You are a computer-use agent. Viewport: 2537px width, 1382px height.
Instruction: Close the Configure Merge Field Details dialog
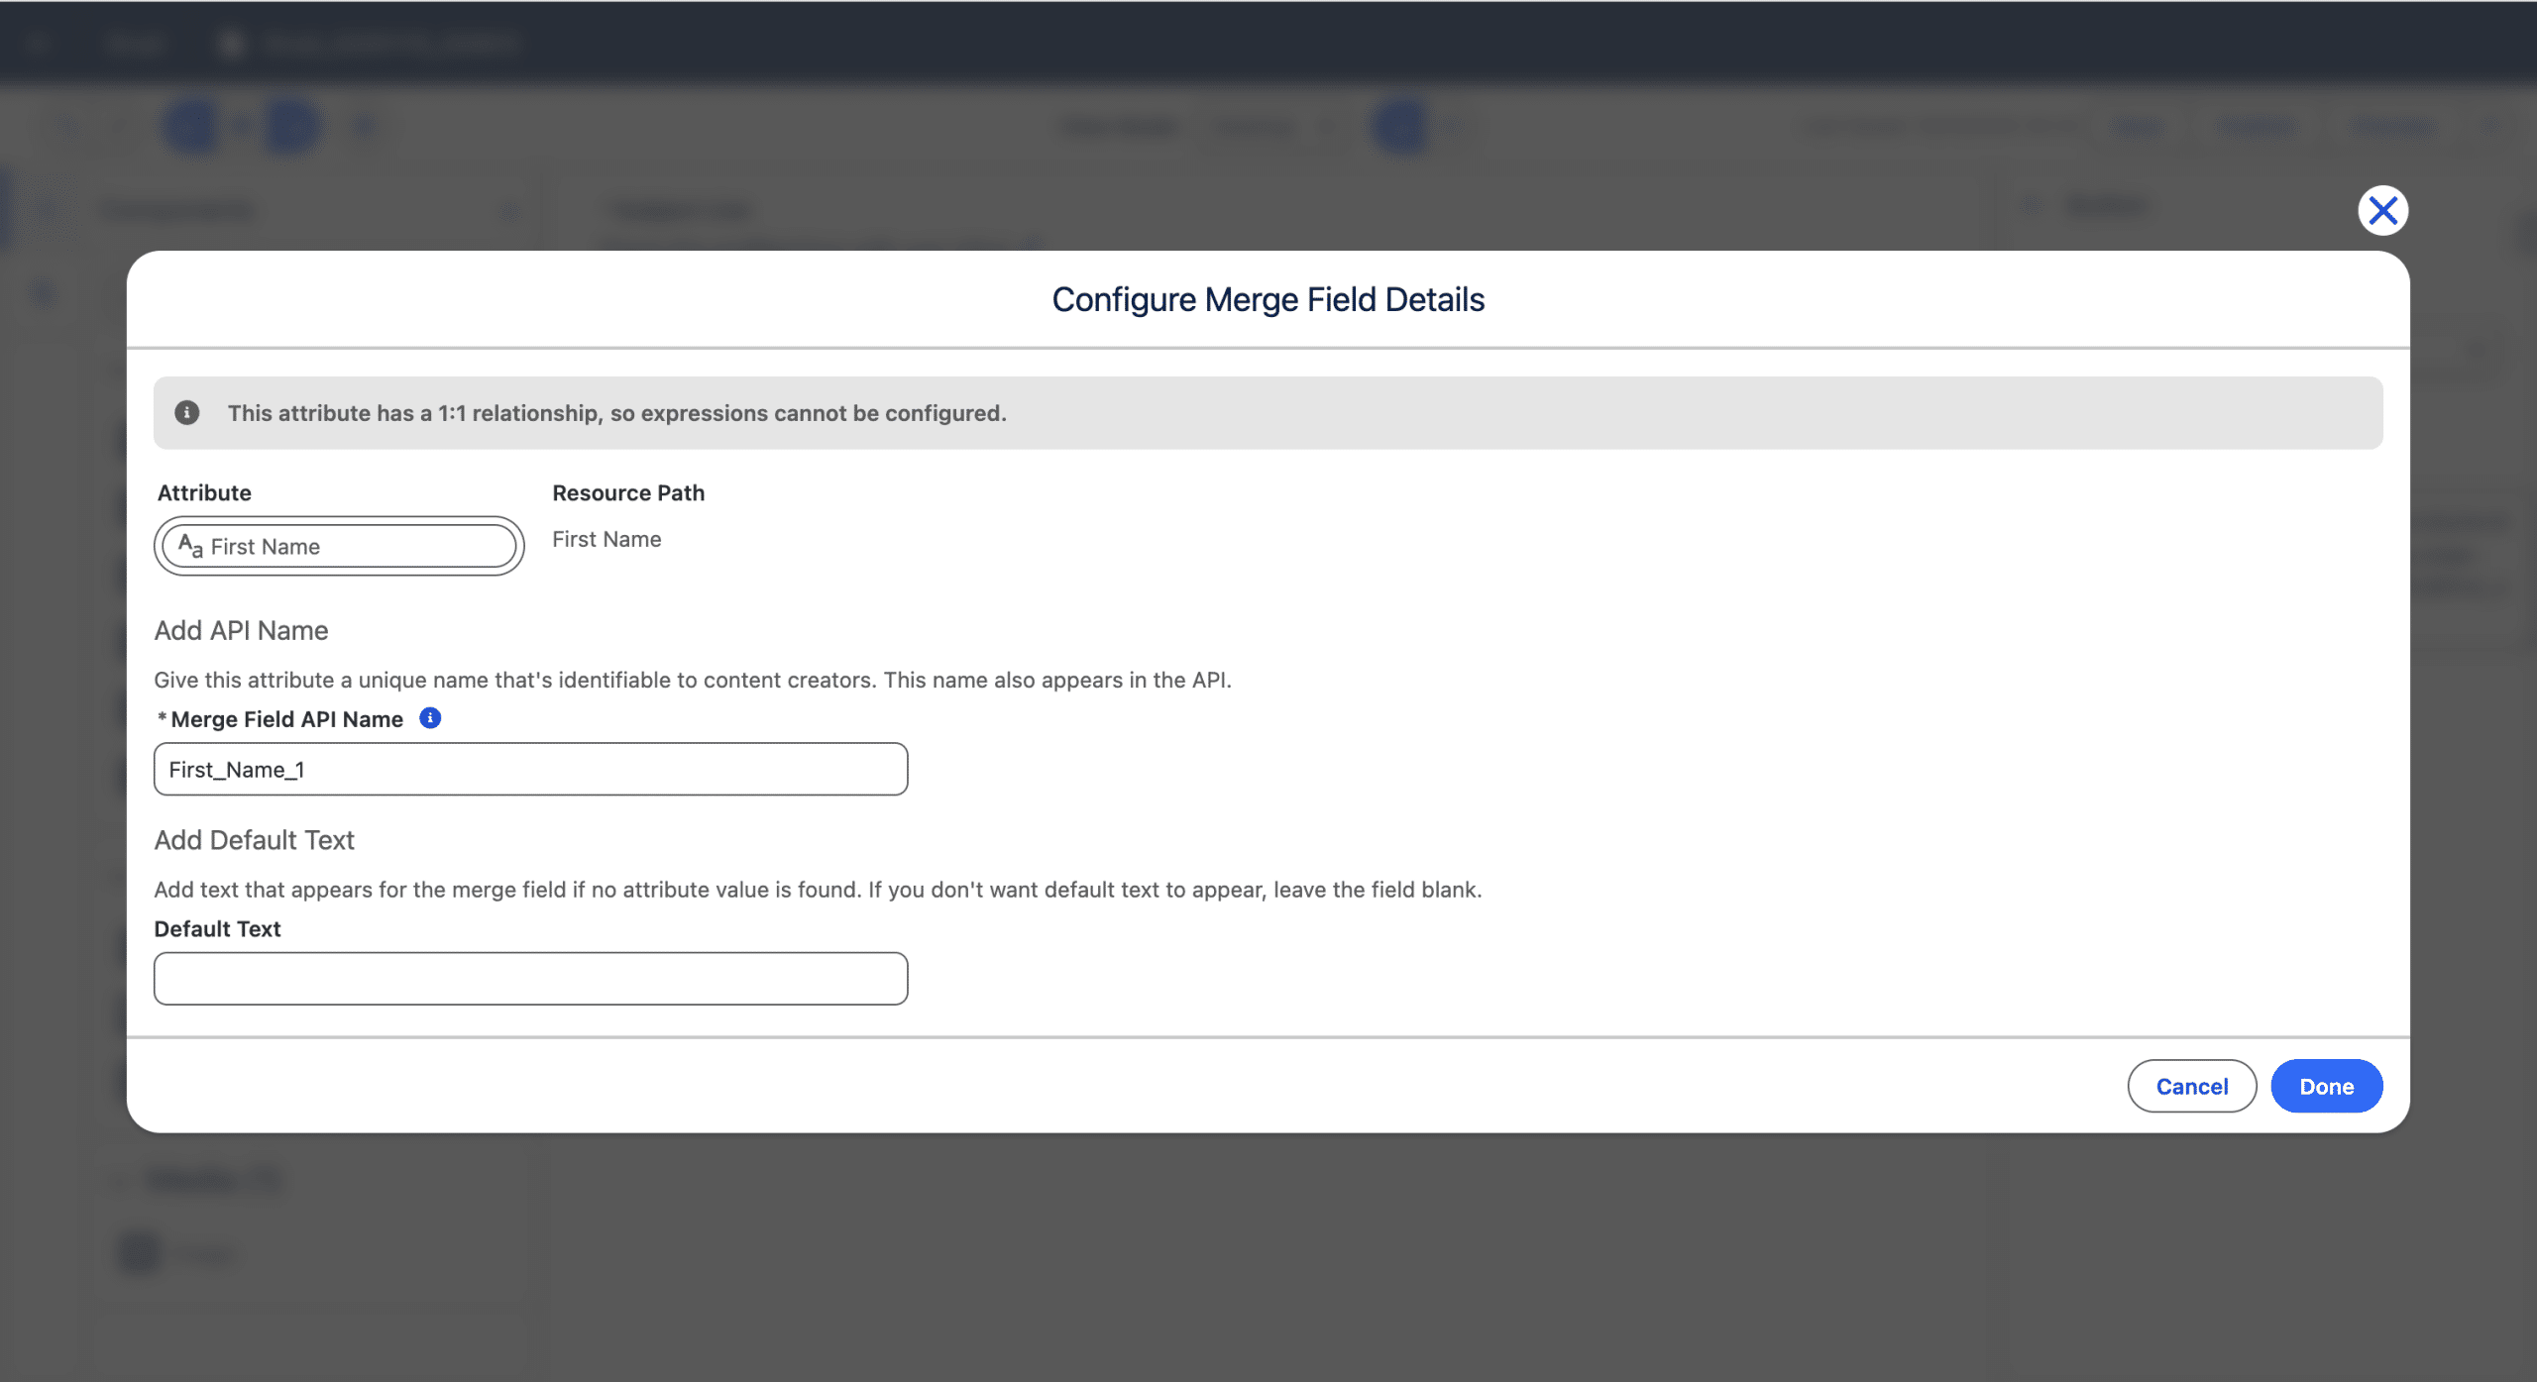tap(2382, 210)
